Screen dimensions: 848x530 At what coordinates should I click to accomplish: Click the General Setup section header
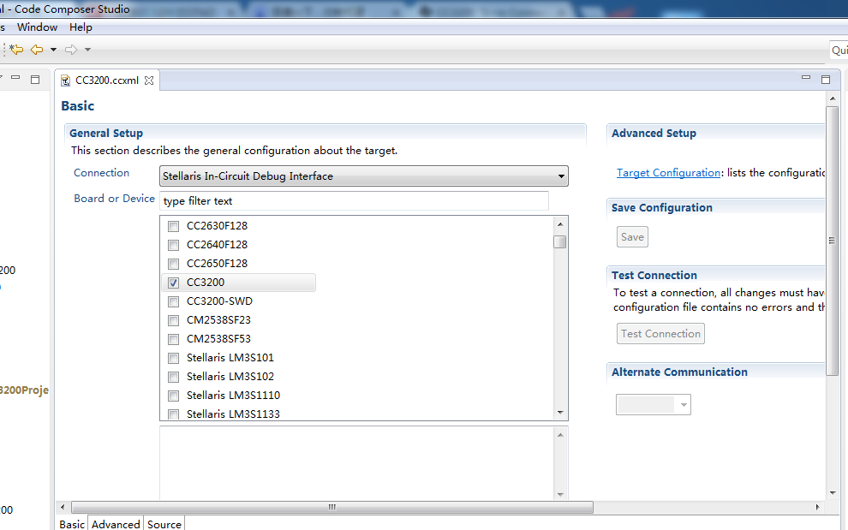click(x=106, y=133)
